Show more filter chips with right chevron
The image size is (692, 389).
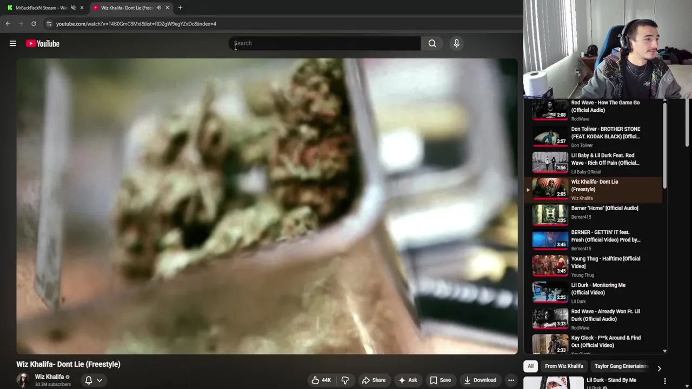tap(659, 368)
